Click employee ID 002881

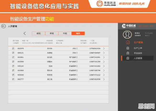click(x=21, y=57)
